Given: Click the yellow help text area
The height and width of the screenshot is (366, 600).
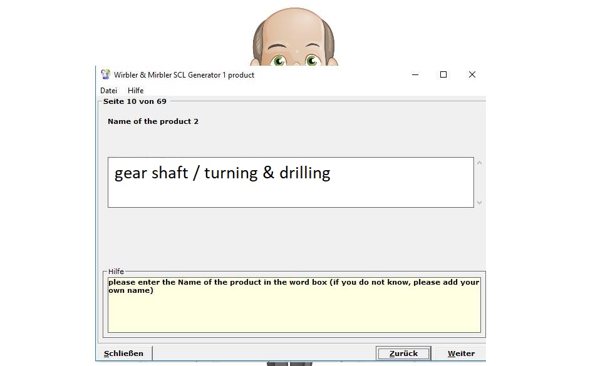Looking at the screenshot, I should tap(294, 311).
